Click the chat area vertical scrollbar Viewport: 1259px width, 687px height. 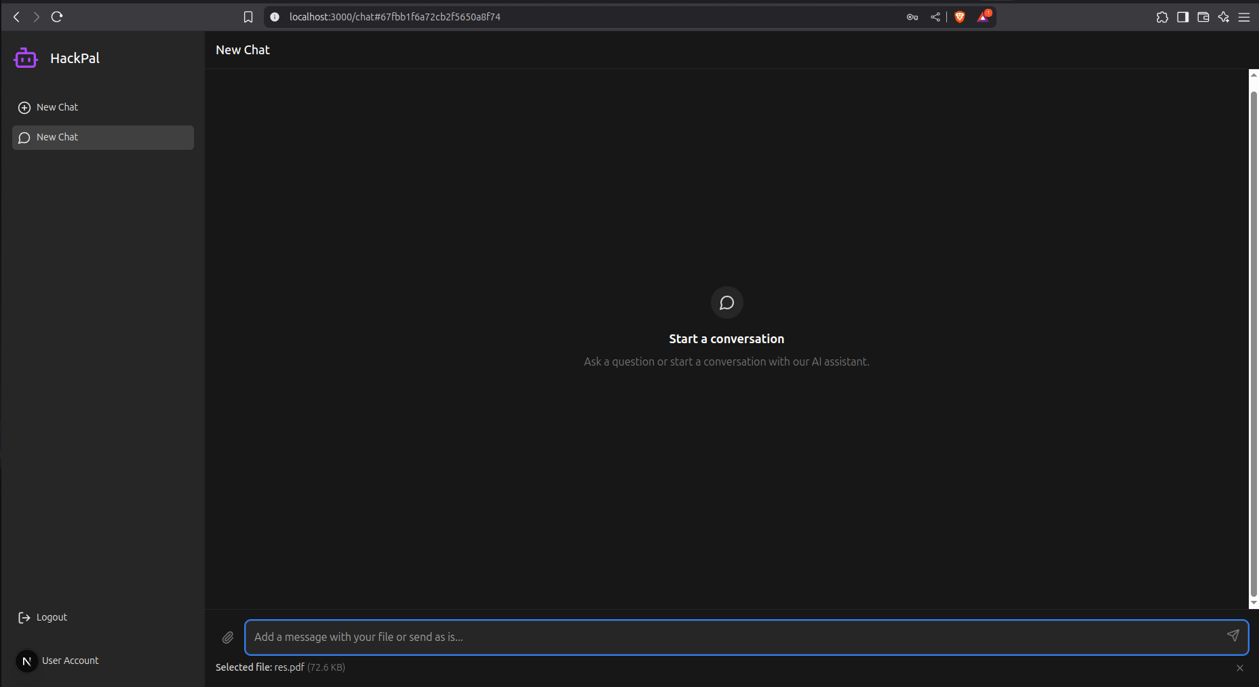tap(1254, 345)
